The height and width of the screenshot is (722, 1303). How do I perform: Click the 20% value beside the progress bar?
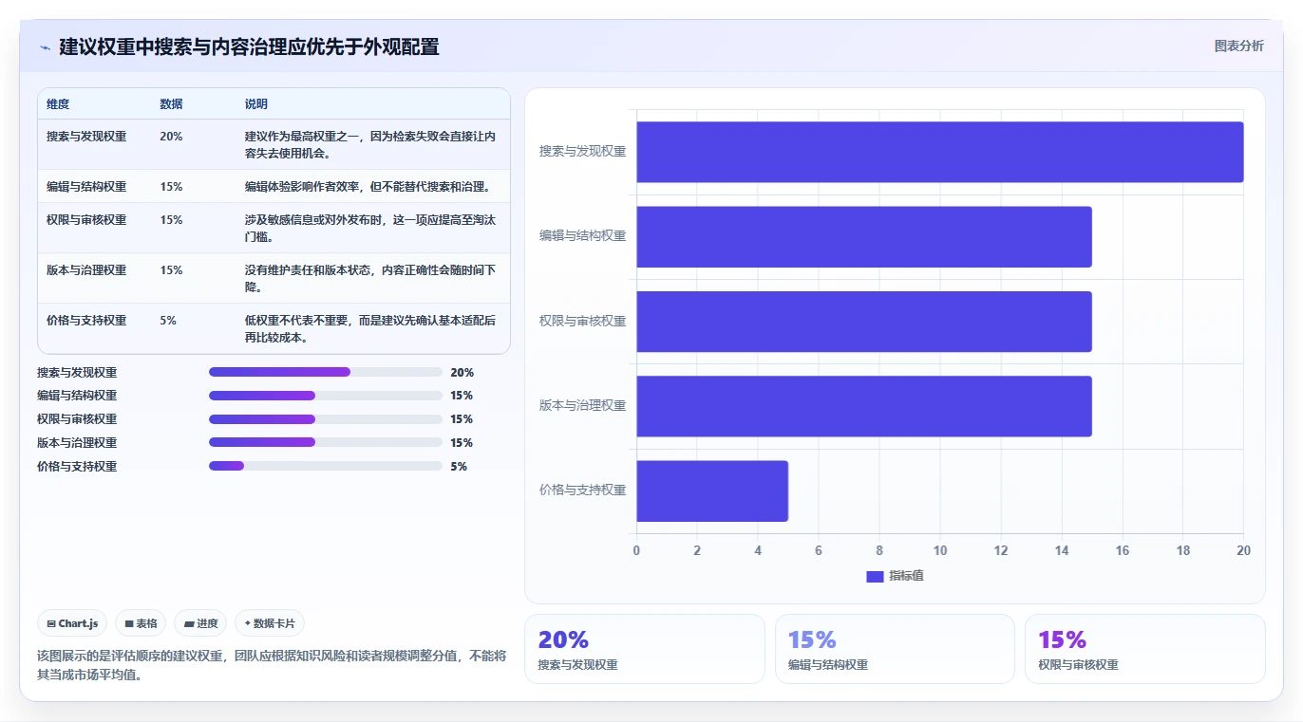click(462, 373)
